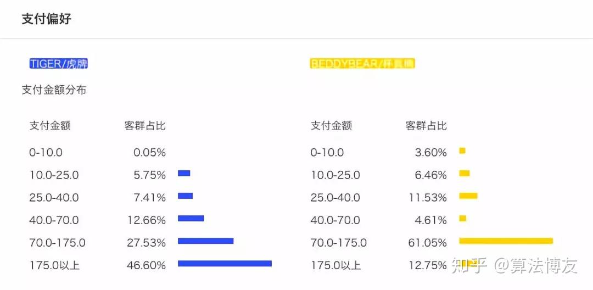Click the blue bar for 25.0-40.0
The height and width of the screenshot is (290, 593).
(186, 196)
